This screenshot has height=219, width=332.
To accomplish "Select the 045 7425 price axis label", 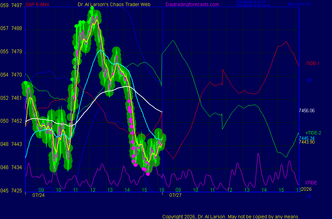I will pos(11,190).
